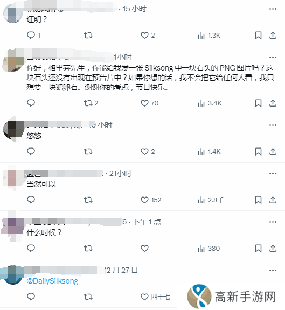This screenshot has width=285, height=310.
Task: Share the "悠悠" tweet
Action: pos(273,152)
